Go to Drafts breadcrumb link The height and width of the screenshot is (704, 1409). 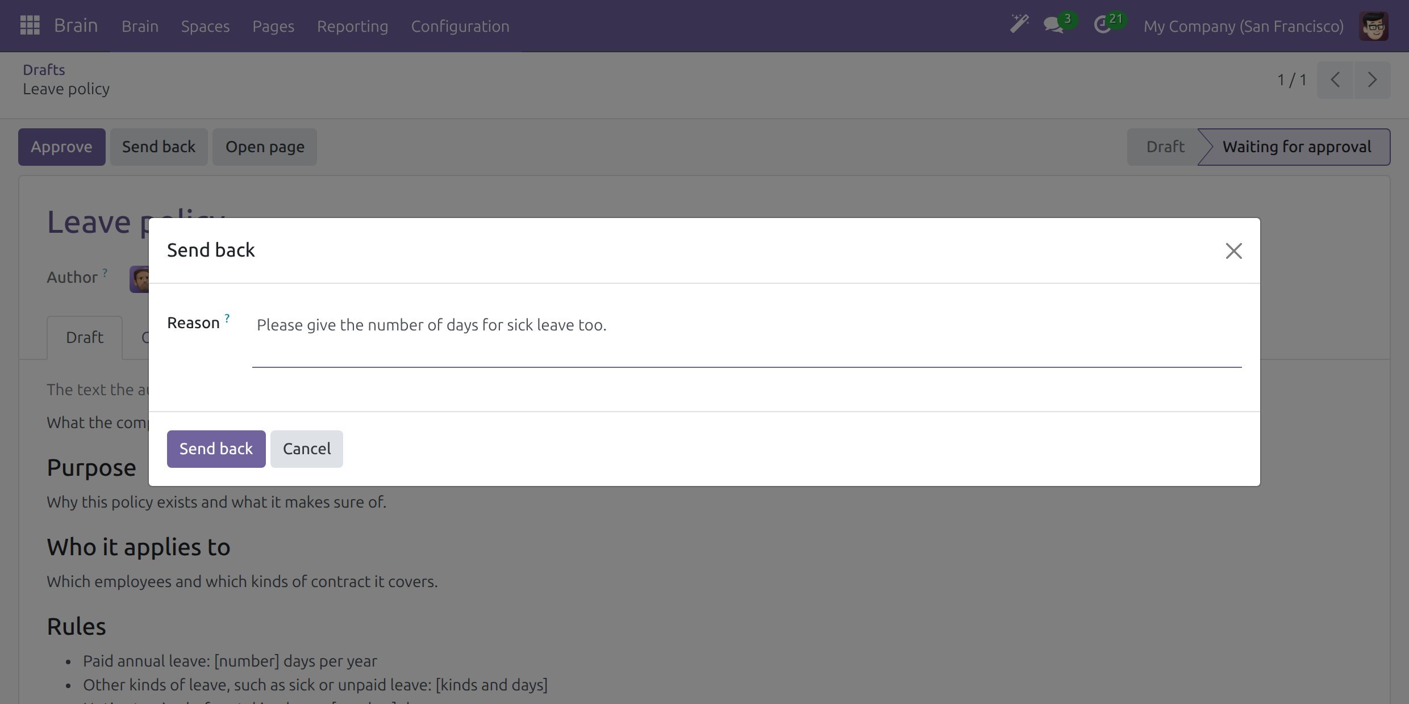pos(44,70)
